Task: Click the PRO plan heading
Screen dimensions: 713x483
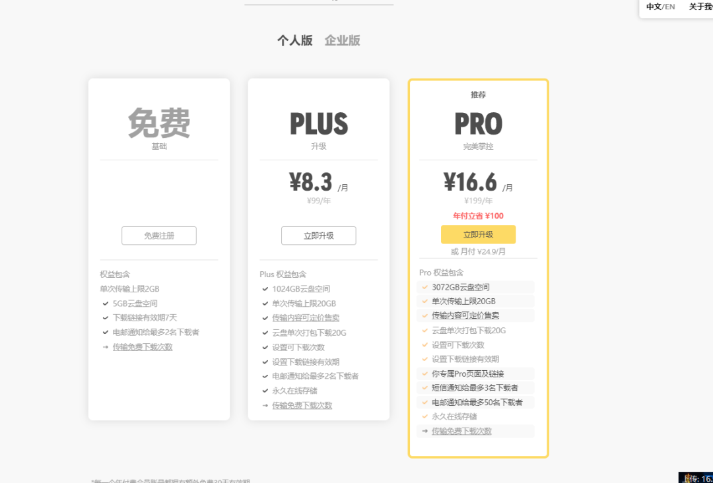Action: coord(479,123)
